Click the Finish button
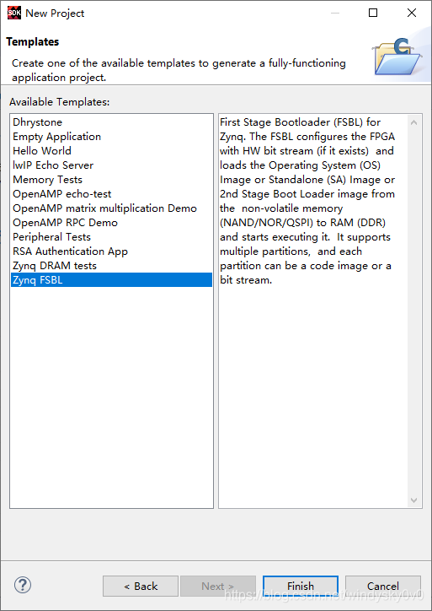This screenshot has width=432, height=611. click(x=301, y=586)
